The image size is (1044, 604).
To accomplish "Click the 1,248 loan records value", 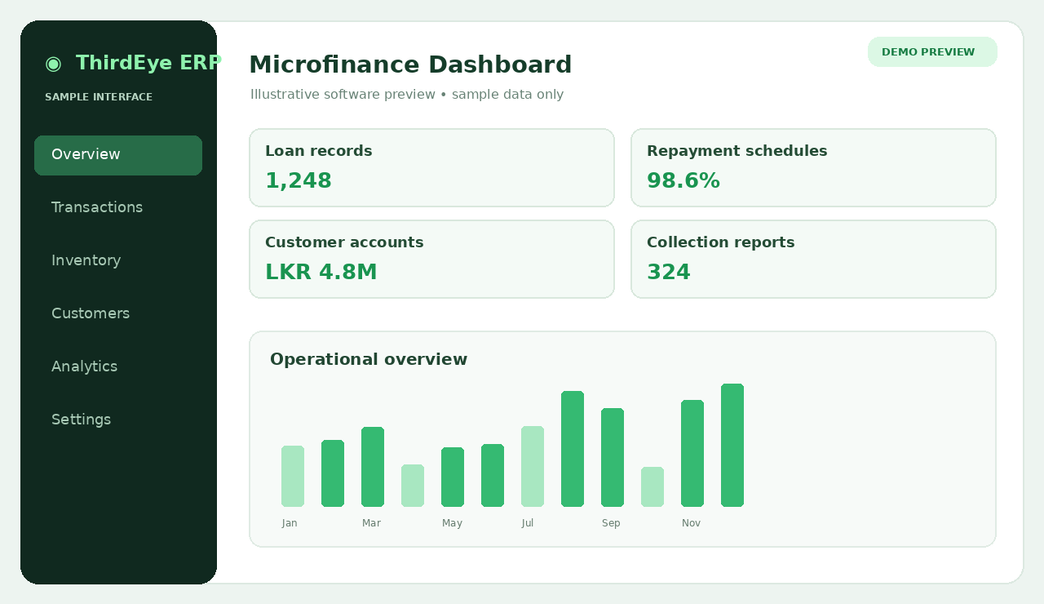I will pyautogui.click(x=299, y=181).
